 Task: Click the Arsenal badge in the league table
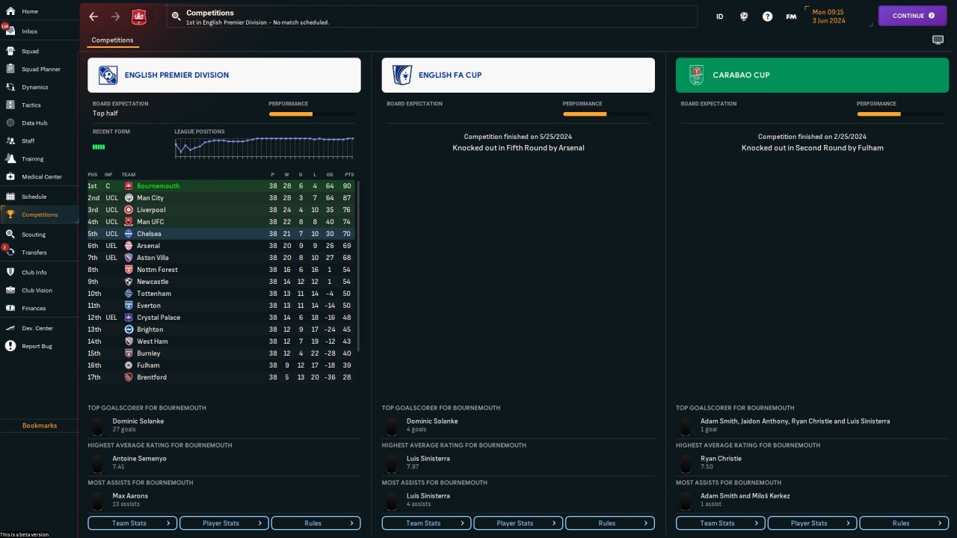tap(129, 246)
